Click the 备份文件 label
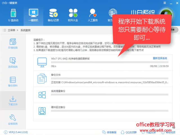Viewport: 180px width, 135px height. pyautogui.click(x=56, y=75)
